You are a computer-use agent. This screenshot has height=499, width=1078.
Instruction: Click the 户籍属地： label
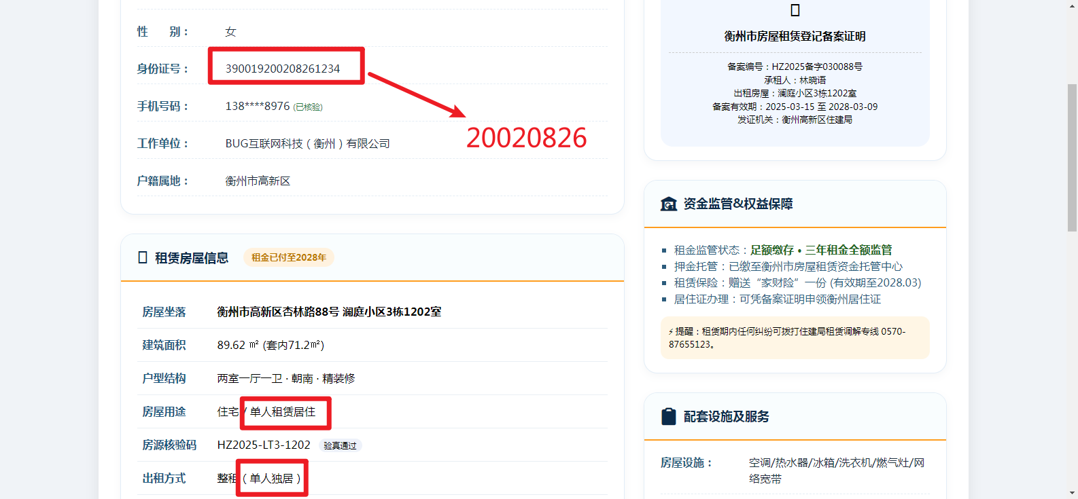[x=164, y=181]
